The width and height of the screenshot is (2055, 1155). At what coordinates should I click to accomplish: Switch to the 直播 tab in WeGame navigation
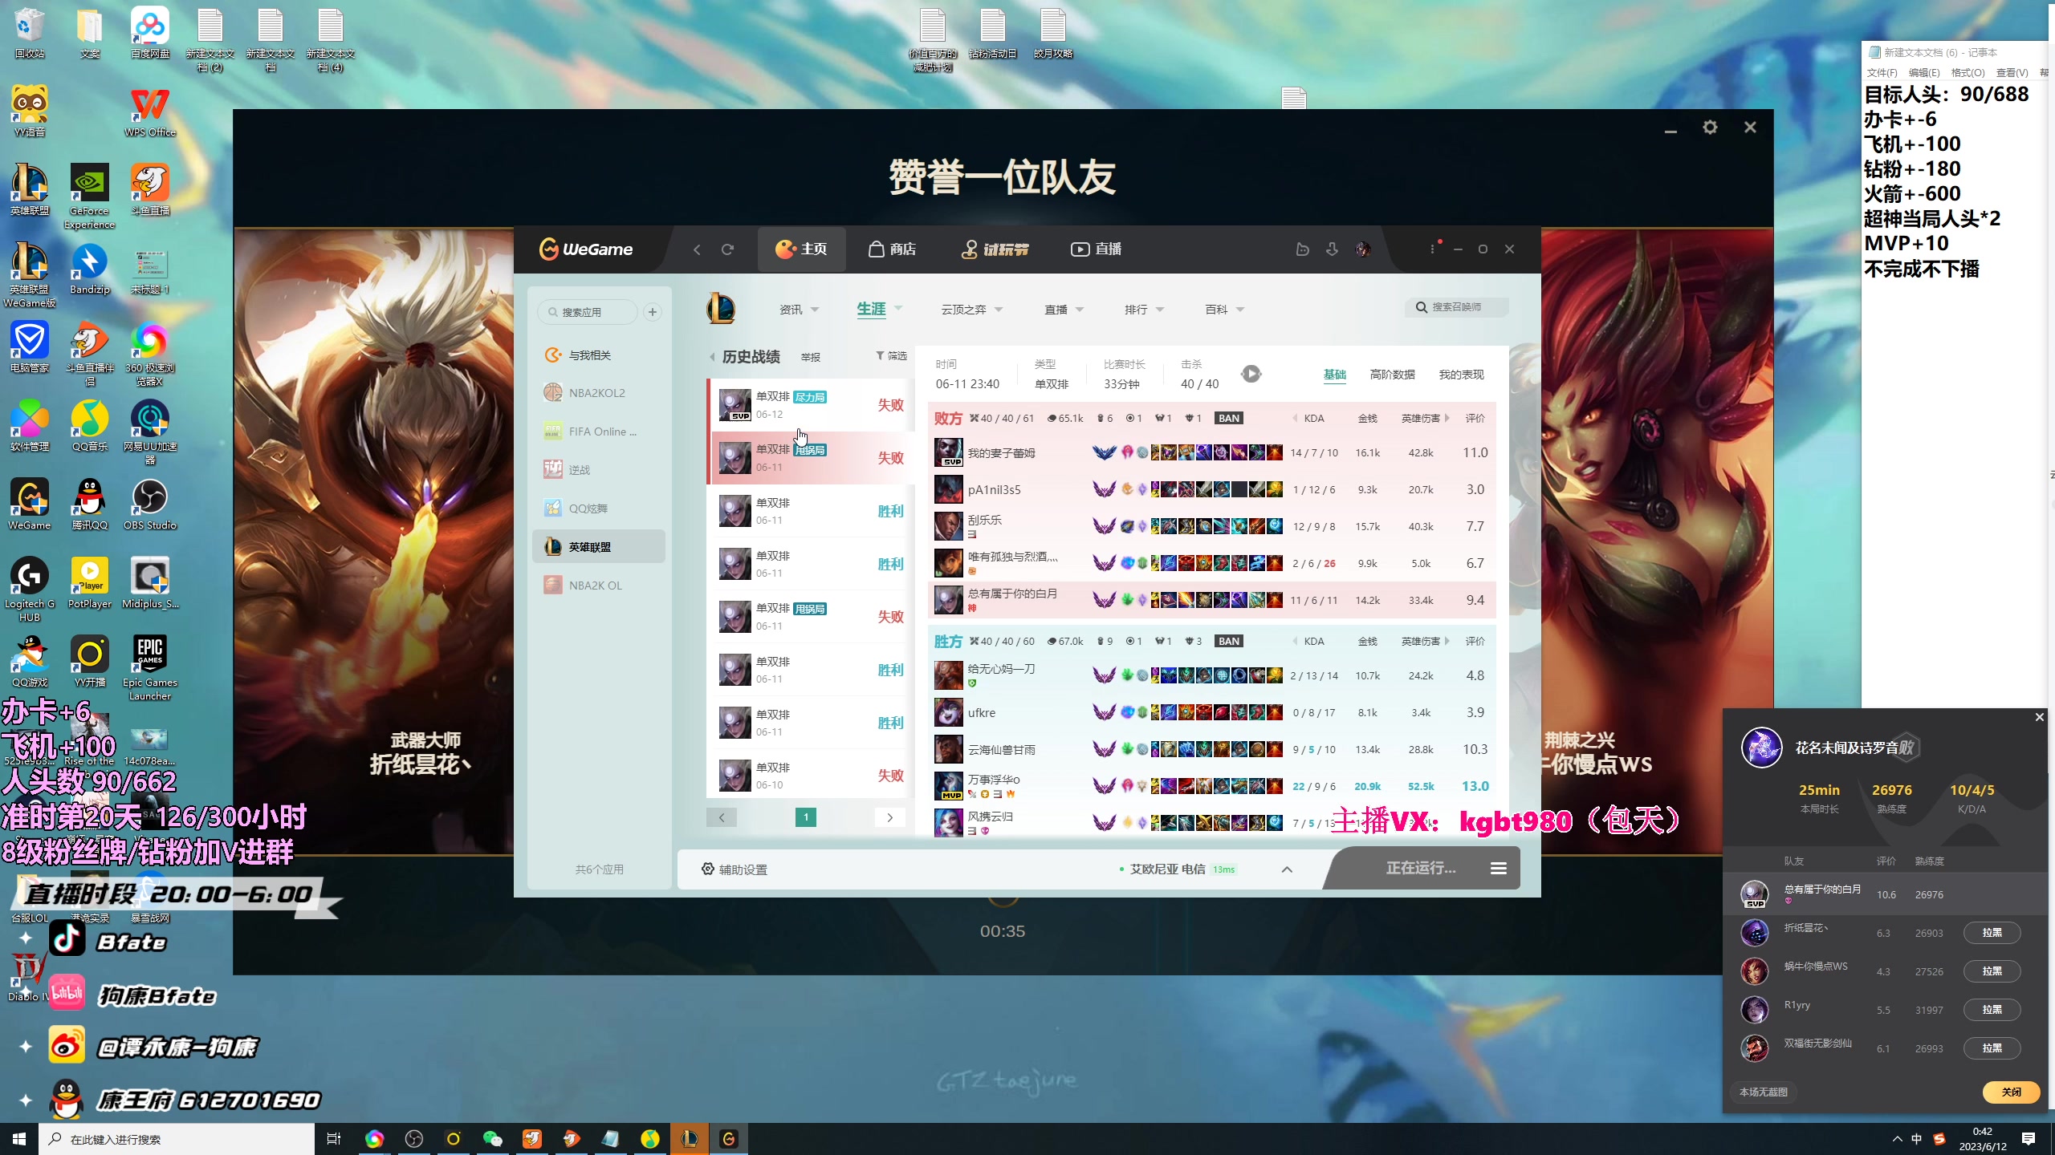tap(1094, 249)
